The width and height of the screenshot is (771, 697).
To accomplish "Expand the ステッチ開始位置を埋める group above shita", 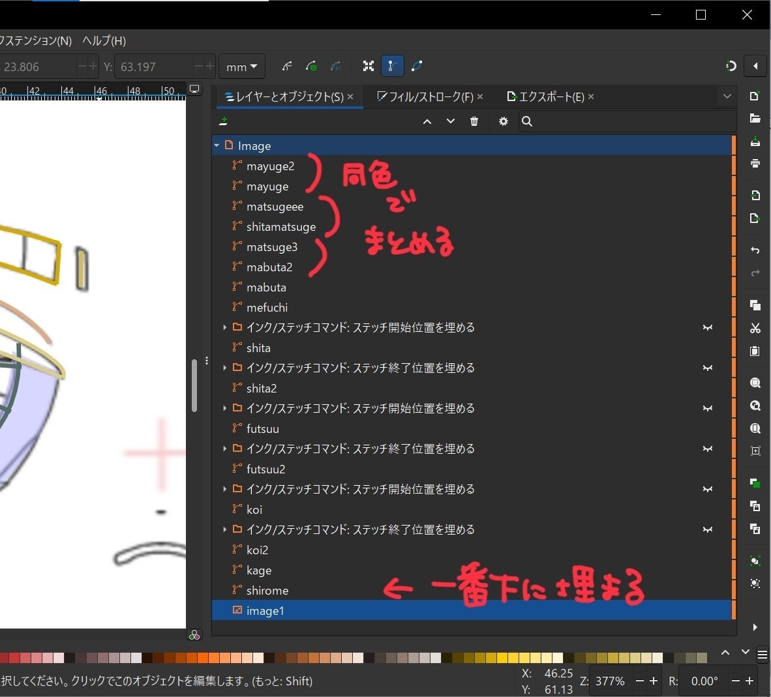I will 224,327.
